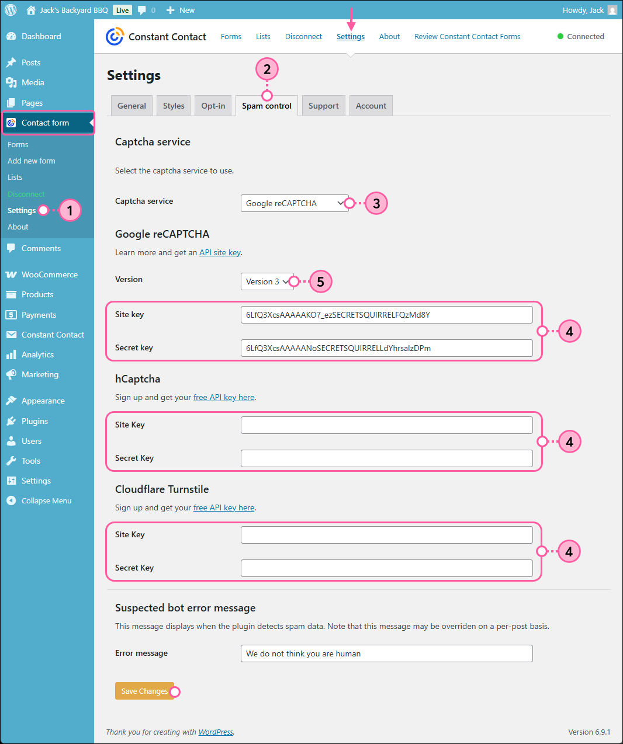
Task: Click the Appearance paintbrush icon
Action: 12,401
